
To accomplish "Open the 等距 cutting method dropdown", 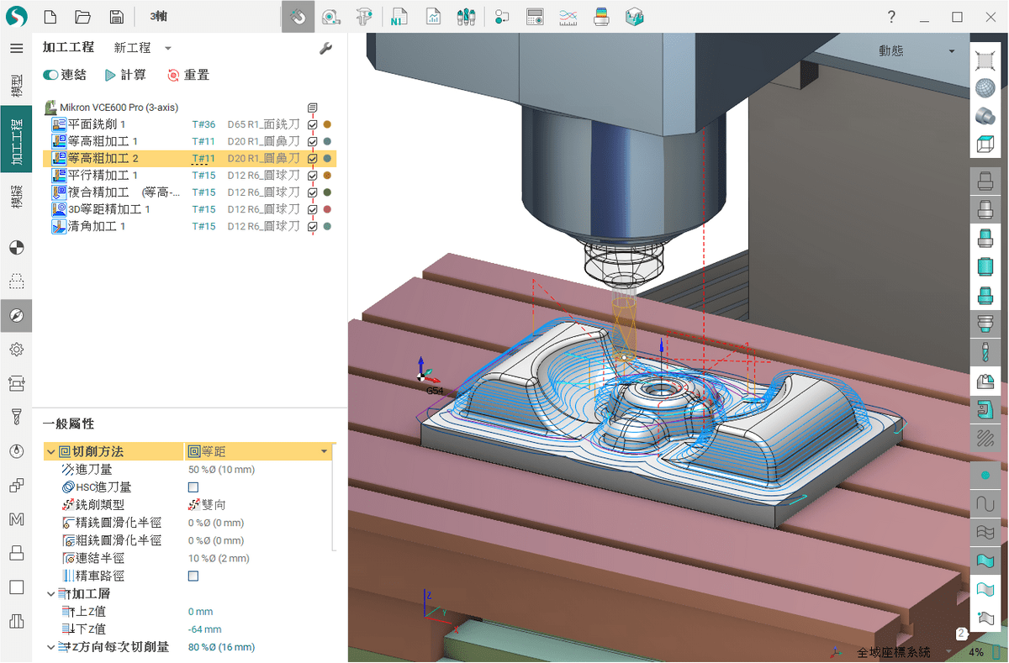I will tap(324, 452).
